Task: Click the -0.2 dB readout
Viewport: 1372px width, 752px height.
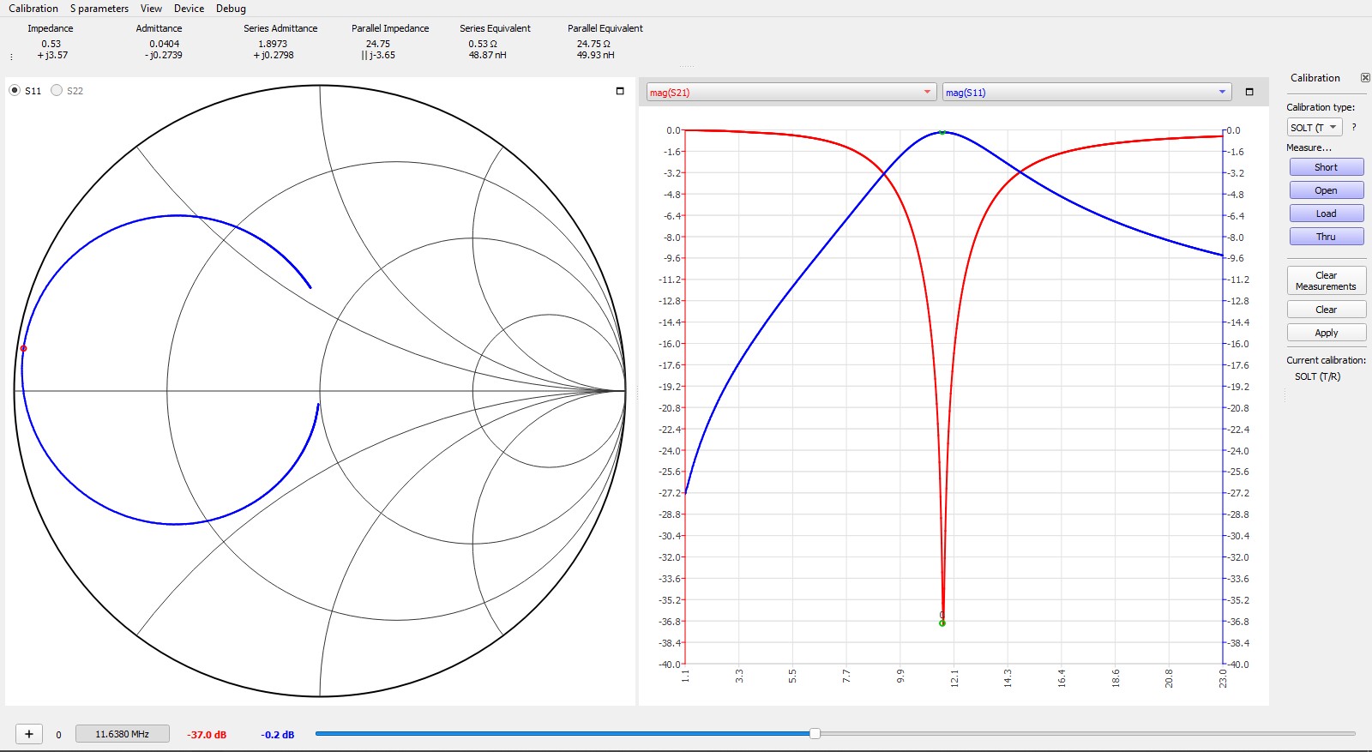Action: click(x=278, y=735)
